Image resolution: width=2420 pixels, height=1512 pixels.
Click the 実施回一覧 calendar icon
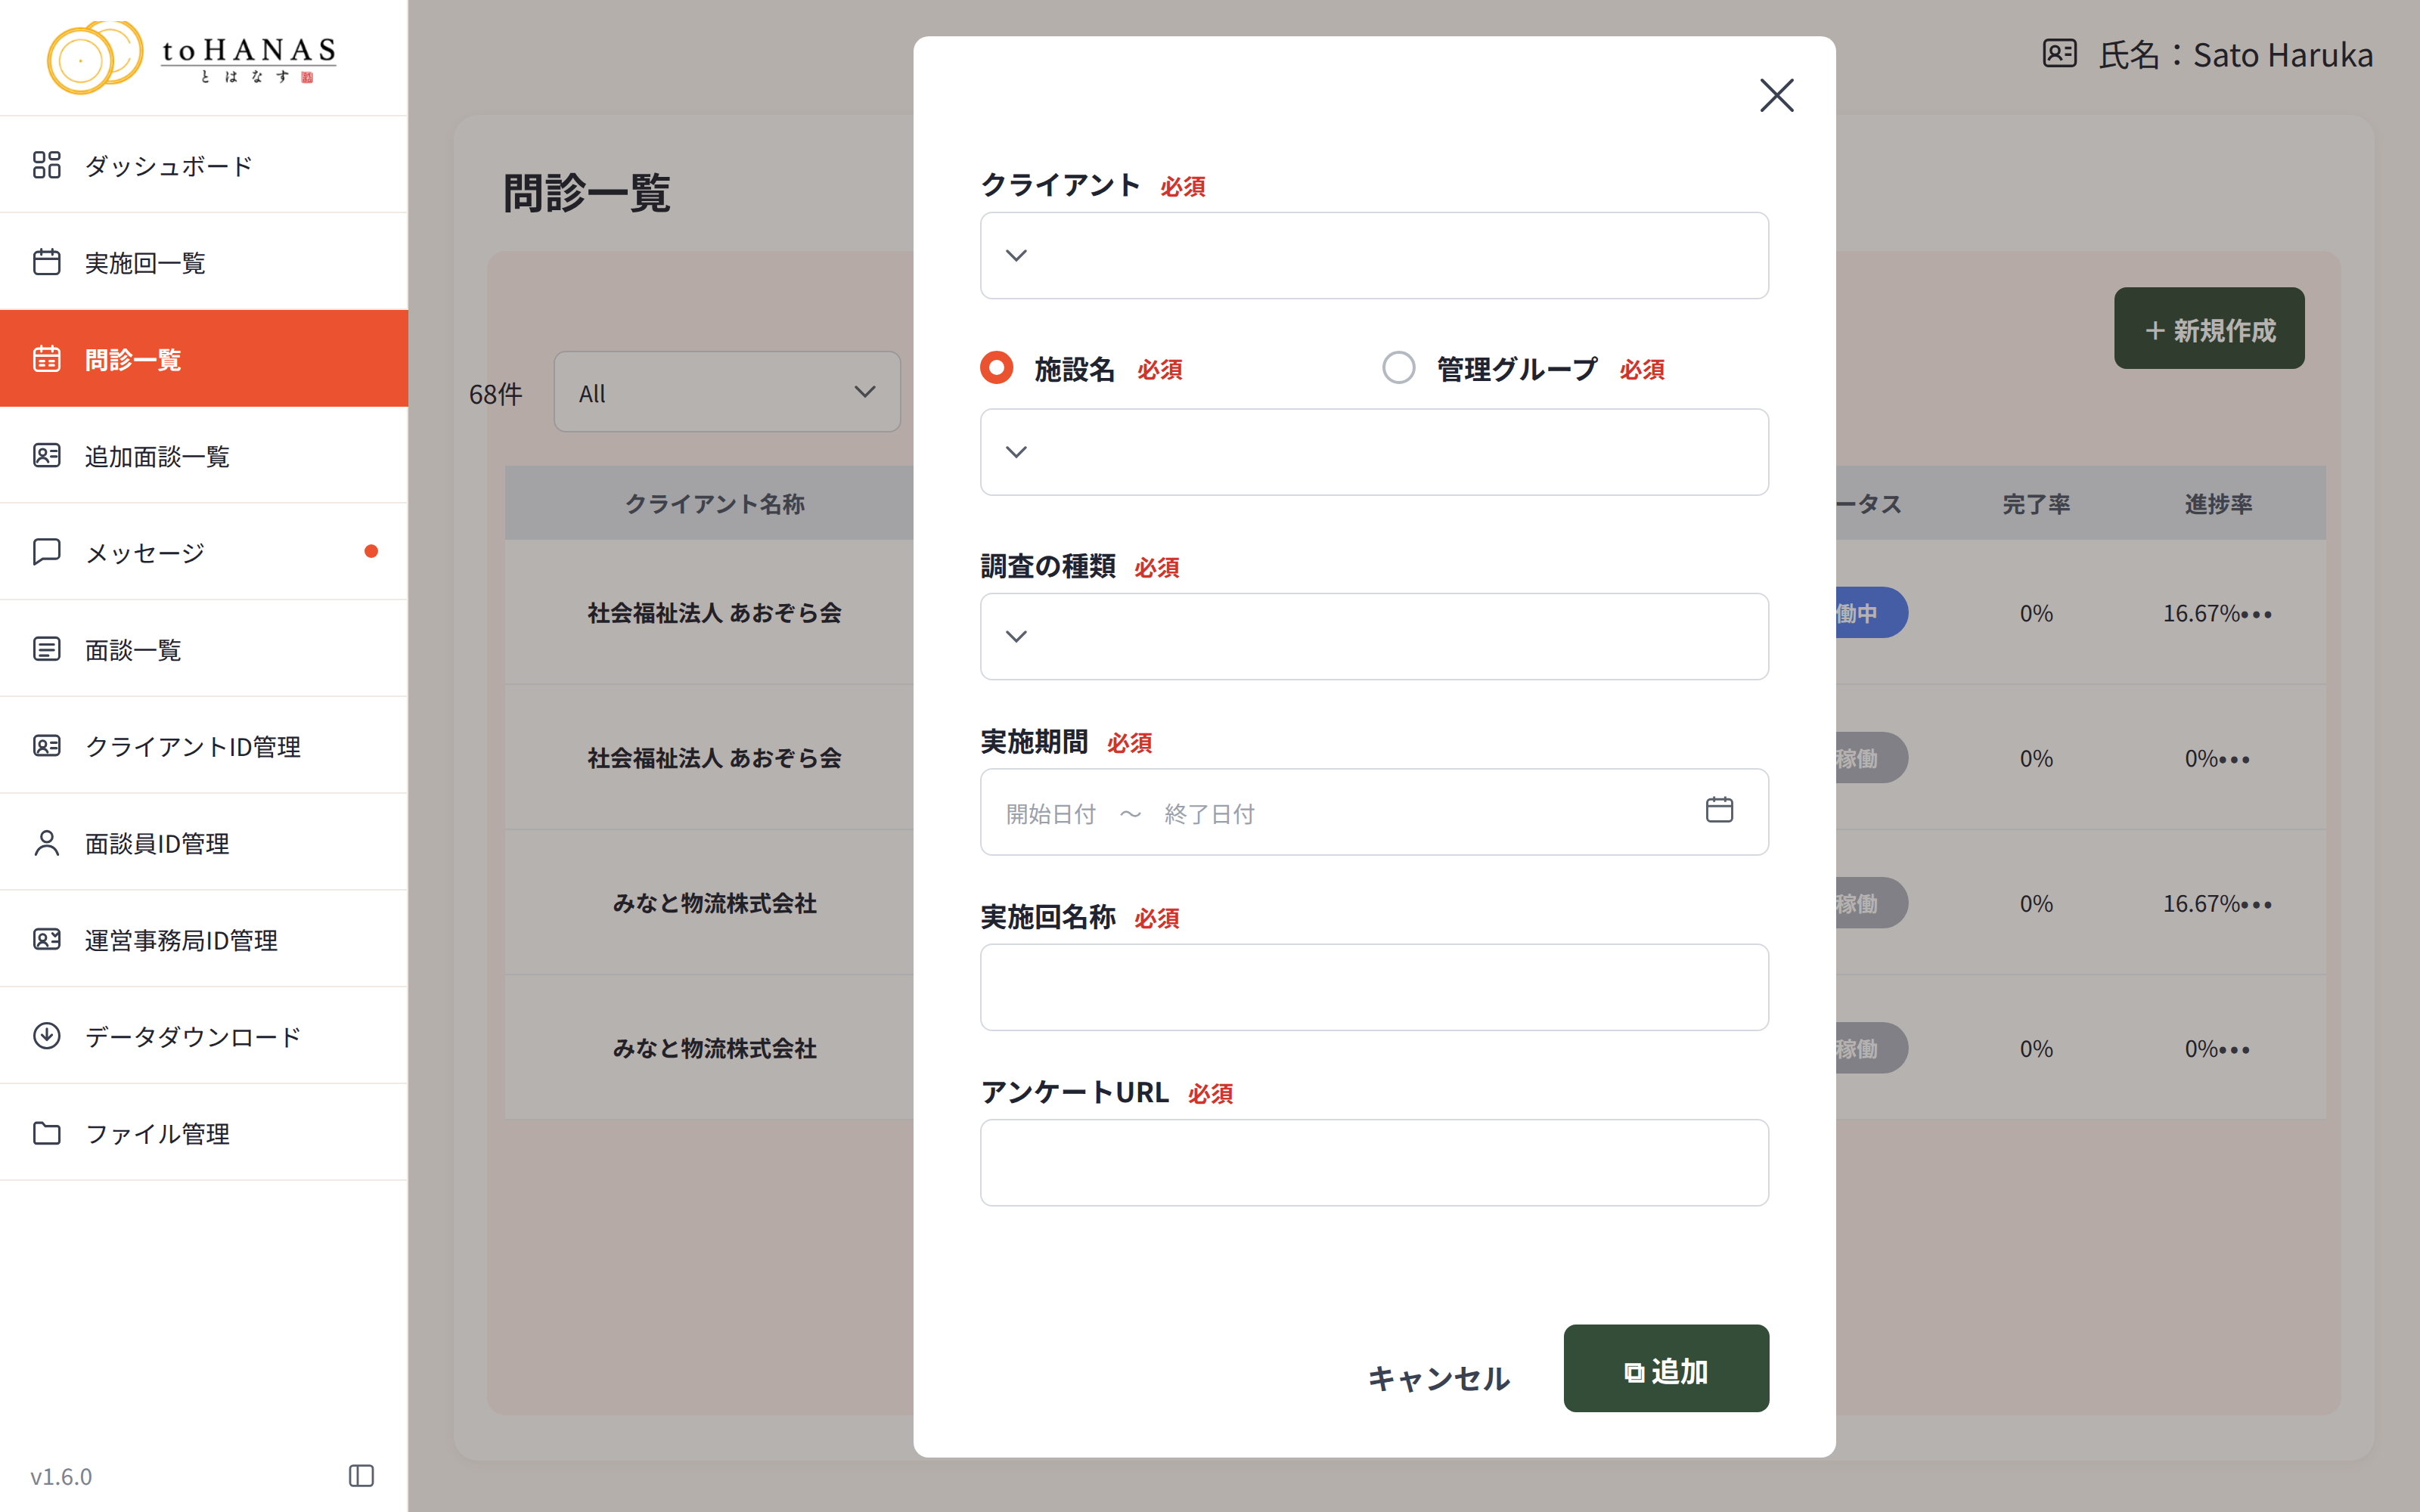pos(47,262)
